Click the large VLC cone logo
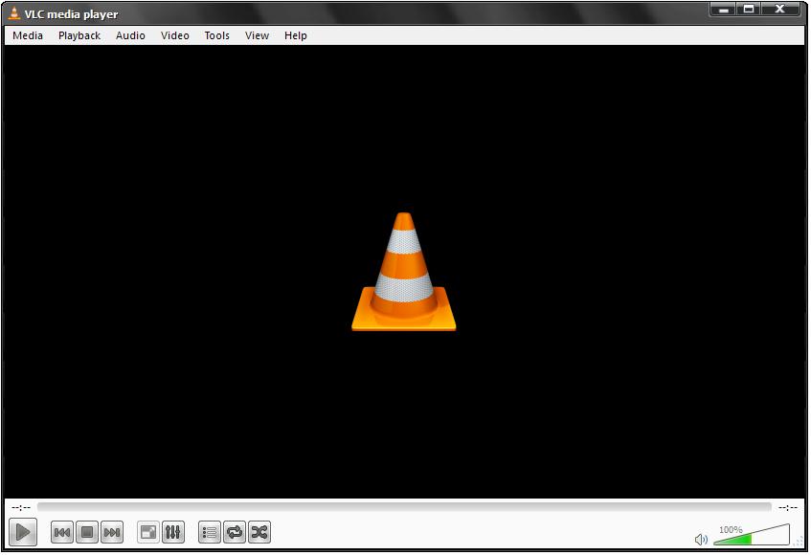 pos(403,272)
